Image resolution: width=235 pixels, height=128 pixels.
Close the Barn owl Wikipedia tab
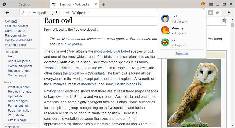pos(96,4)
